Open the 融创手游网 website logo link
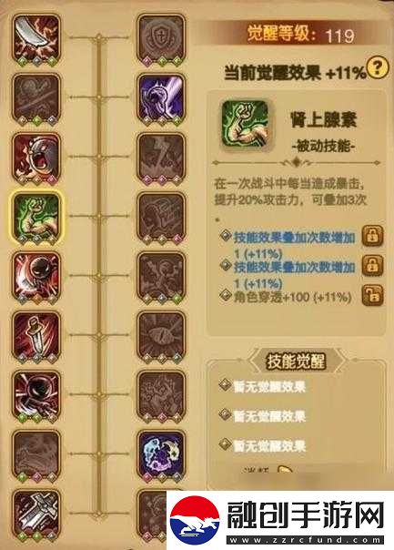394x550 pixels. pos(278,520)
